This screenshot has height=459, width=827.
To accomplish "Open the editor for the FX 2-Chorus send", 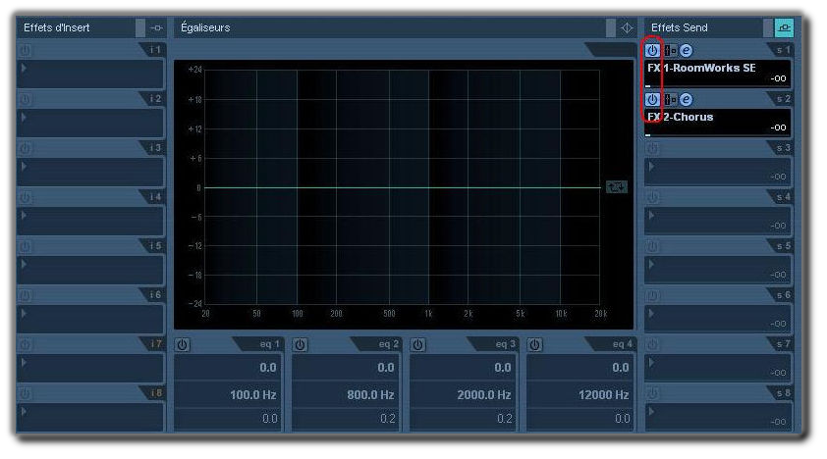I will (687, 100).
